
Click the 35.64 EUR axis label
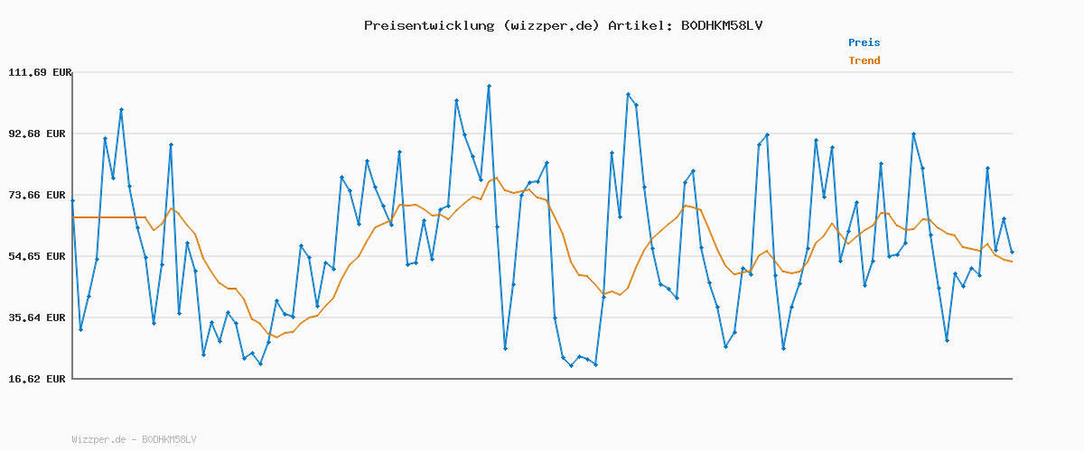39,318
